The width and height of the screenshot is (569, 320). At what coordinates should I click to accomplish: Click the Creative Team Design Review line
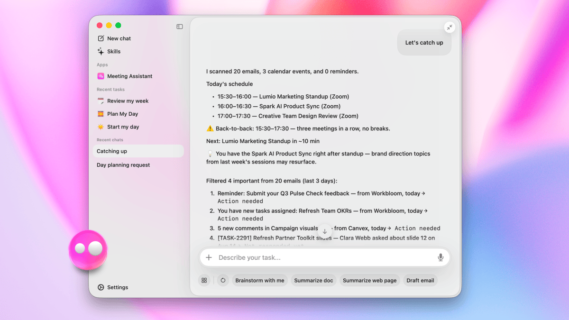click(x=288, y=116)
